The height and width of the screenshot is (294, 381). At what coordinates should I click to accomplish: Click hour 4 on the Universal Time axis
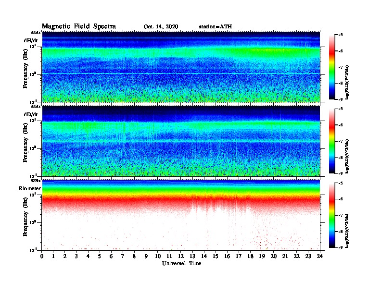[88, 257]
